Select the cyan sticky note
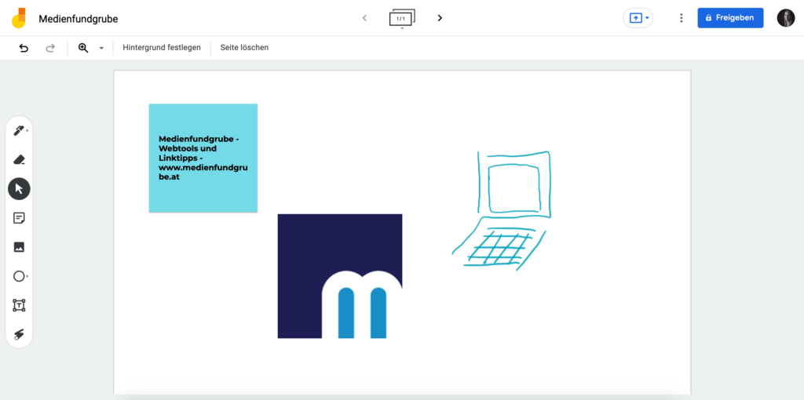 click(203, 158)
